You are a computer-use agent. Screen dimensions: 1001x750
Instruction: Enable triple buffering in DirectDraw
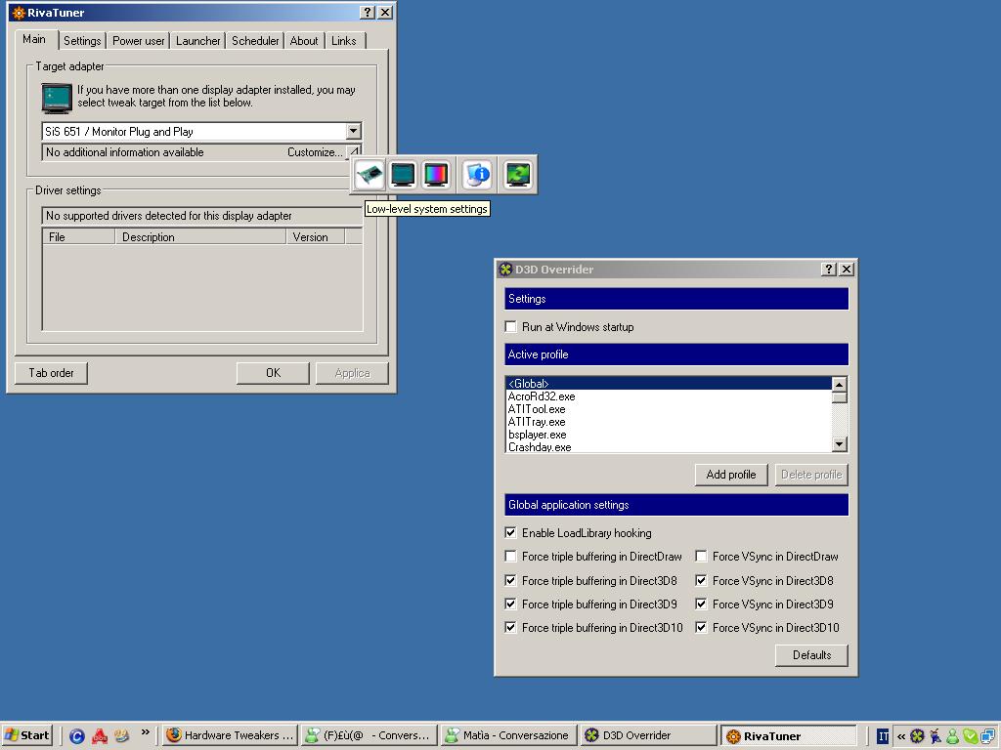[x=510, y=556]
